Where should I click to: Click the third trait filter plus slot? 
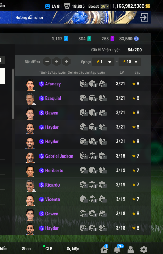pyautogui.click(x=66, y=62)
